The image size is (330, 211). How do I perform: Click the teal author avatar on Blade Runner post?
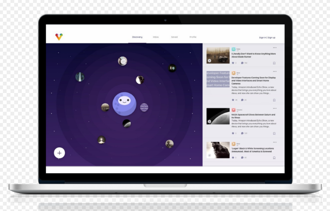click(233, 49)
